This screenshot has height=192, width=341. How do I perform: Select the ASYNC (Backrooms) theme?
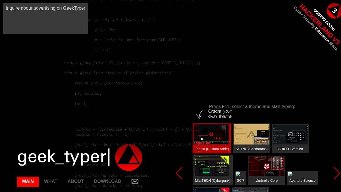pos(251,139)
